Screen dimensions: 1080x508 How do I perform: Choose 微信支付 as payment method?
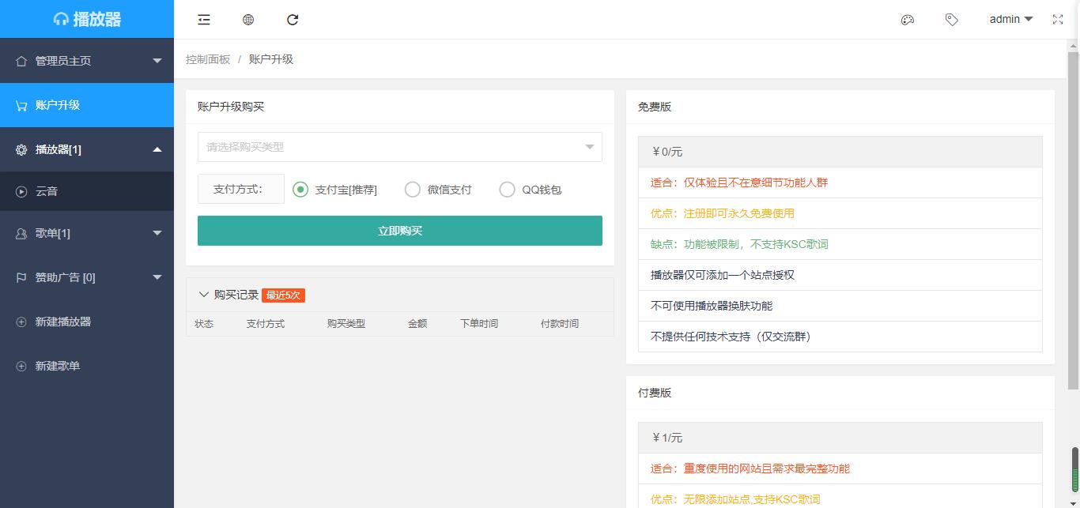413,189
